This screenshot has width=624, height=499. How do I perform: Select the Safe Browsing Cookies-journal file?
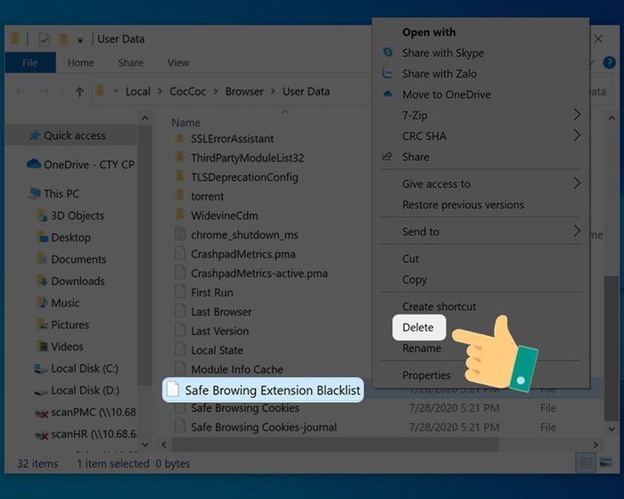[256, 428]
